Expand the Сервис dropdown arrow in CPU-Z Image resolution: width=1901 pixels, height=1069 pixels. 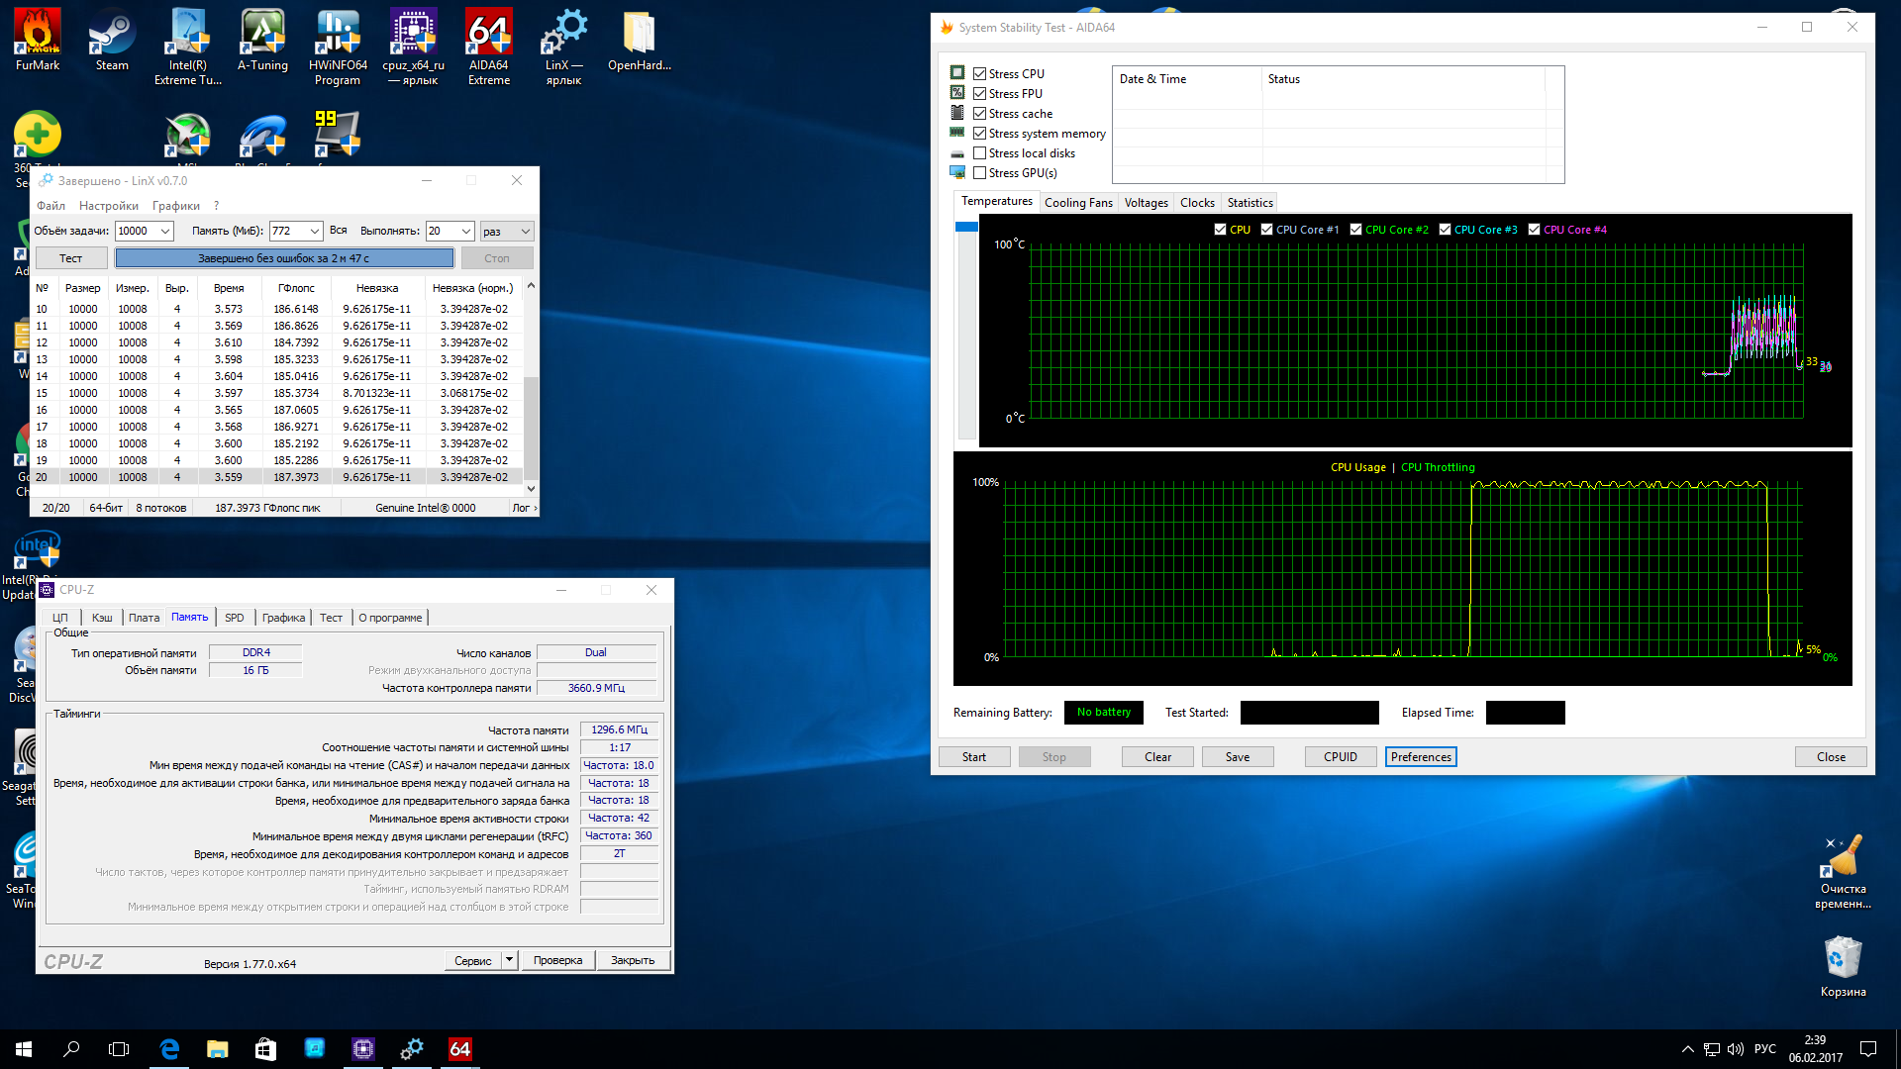(509, 959)
